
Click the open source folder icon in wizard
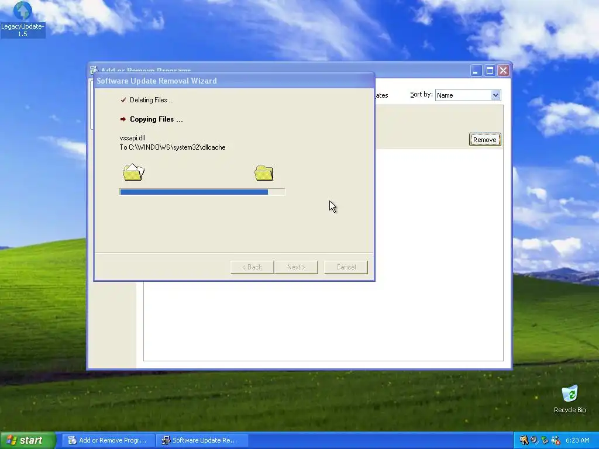(x=133, y=172)
